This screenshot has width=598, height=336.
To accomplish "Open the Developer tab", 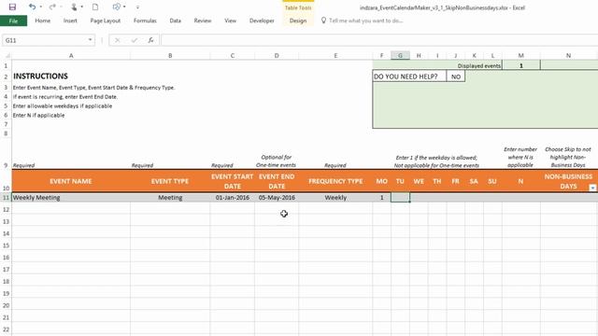I will (x=262, y=21).
